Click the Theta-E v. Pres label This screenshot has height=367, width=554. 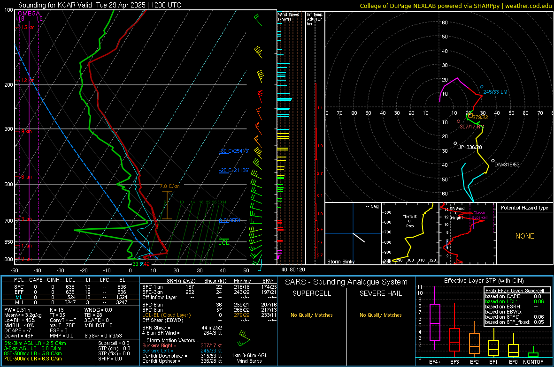(410, 221)
